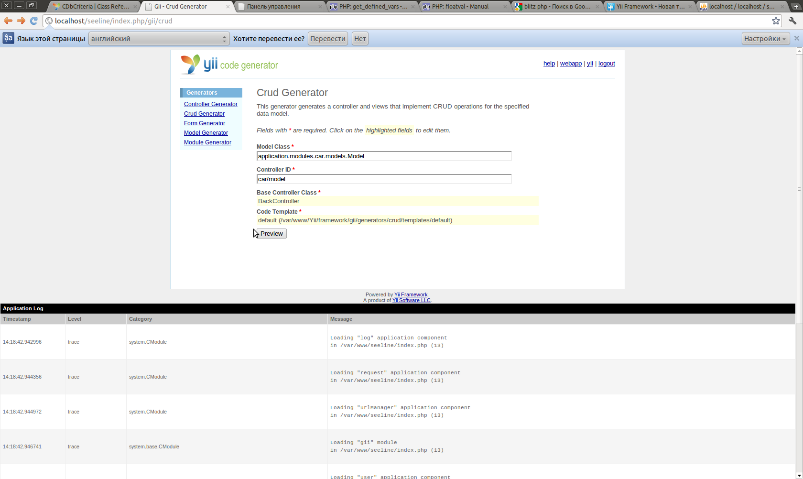Viewport: 803px width, 479px height.
Task: Close the Панель управления tab
Action: (320, 7)
